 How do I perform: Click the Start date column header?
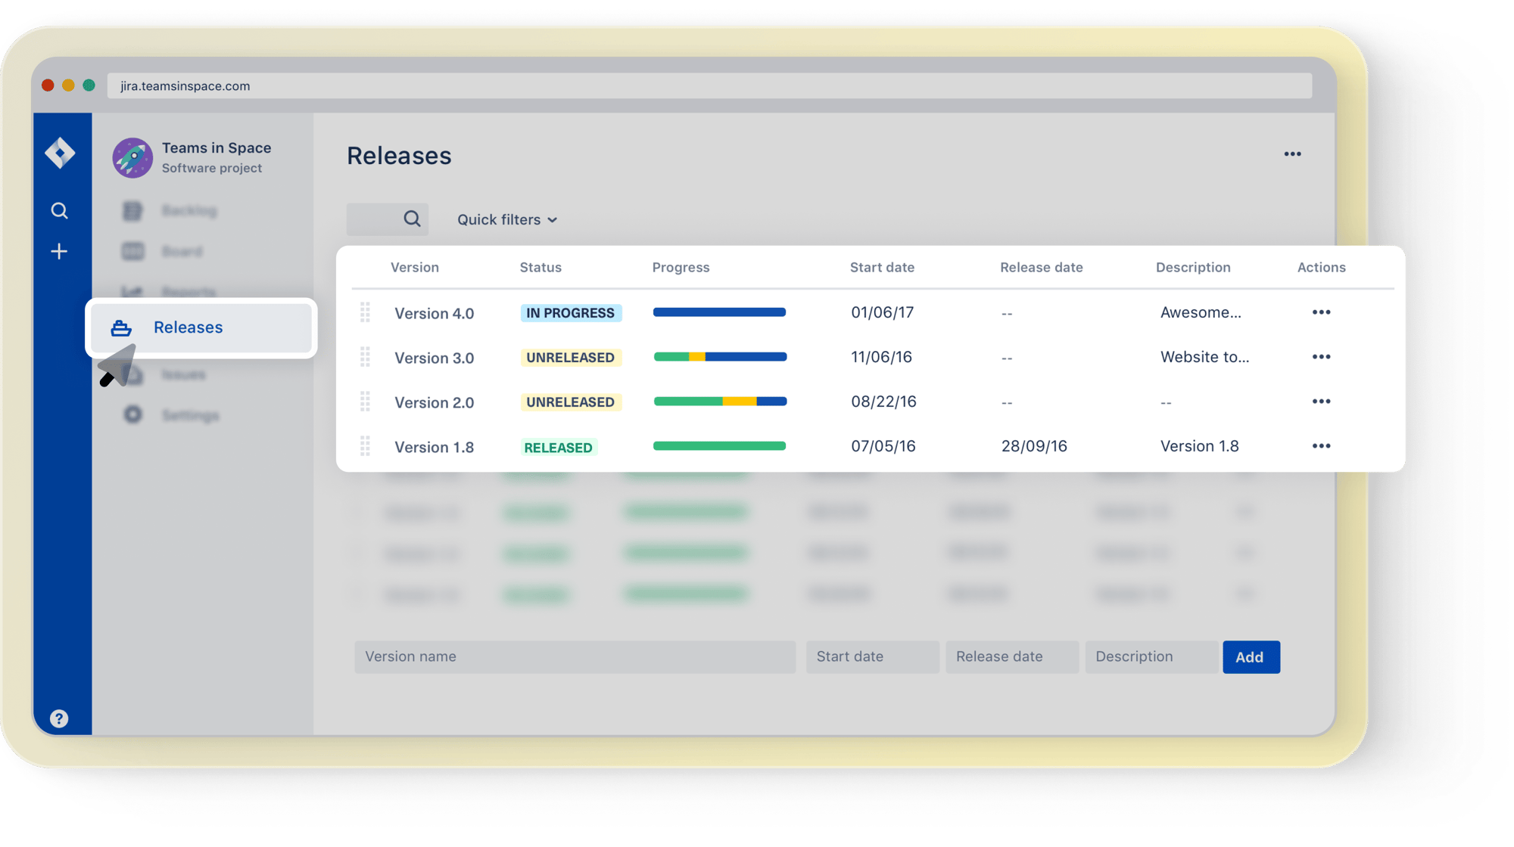click(x=882, y=267)
